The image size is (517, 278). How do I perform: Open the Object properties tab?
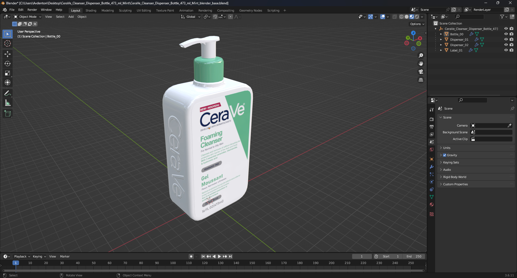[x=432, y=159]
